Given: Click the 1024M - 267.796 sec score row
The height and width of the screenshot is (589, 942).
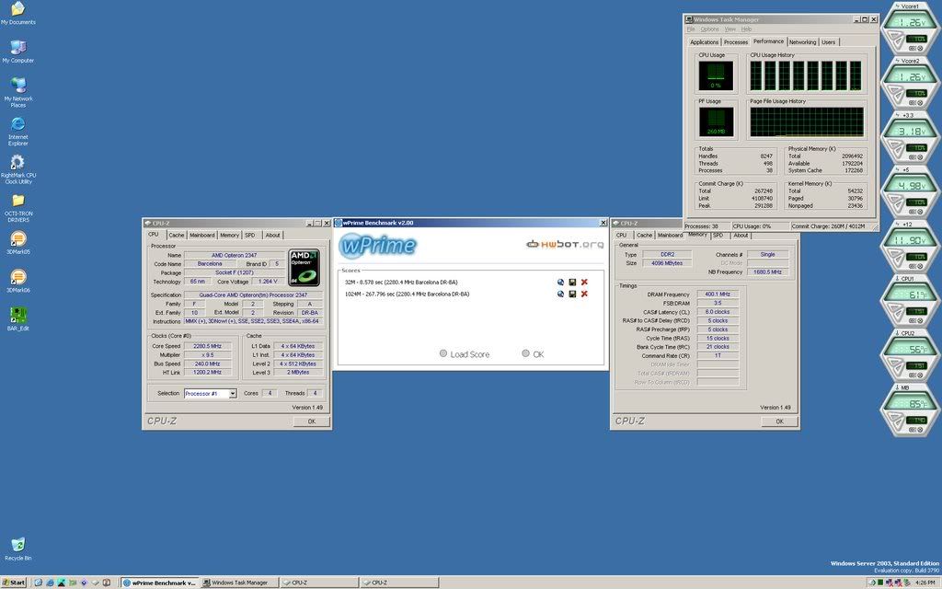Looking at the screenshot, I should tap(408, 294).
